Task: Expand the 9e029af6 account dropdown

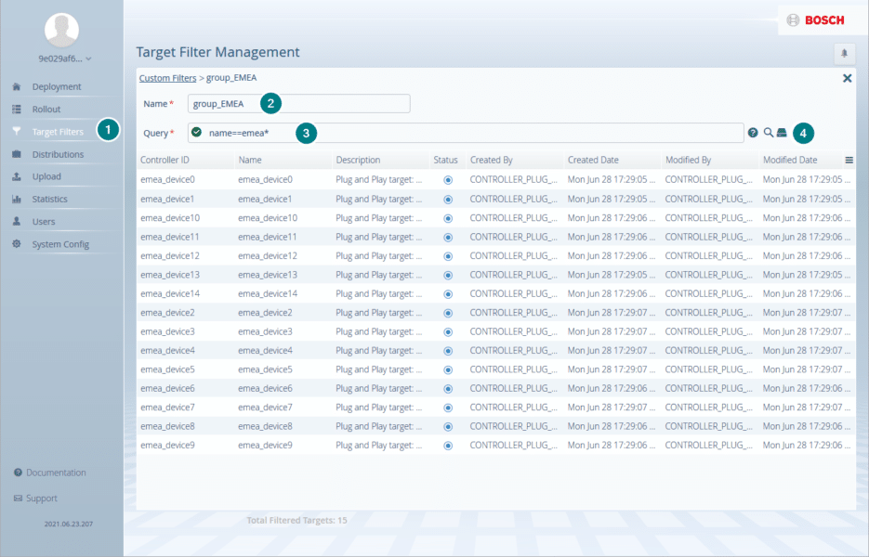Action: [x=61, y=58]
